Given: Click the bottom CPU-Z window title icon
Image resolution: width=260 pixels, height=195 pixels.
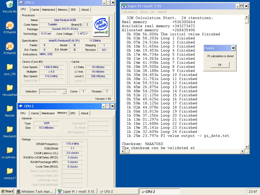Looking at the screenshot, I should point(21,106).
